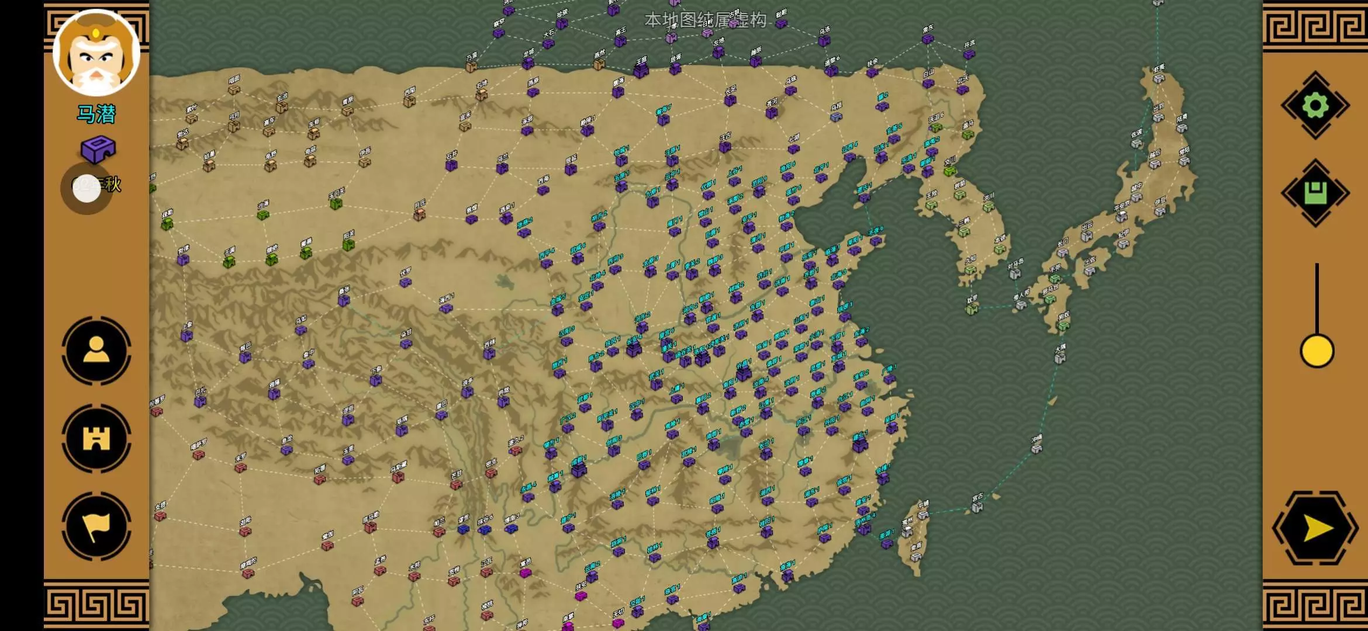Screen dimensions: 1368x631
Task: Click the purple faction city icon under 马潜
Action: click(x=98, y=149)
